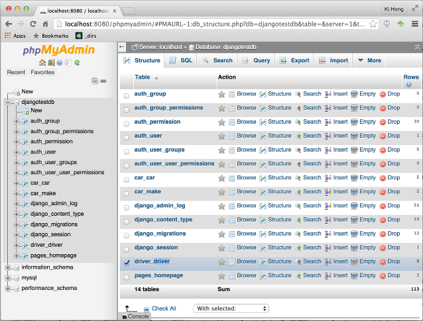Click the collapse page header icon
The width and height of the screenshot is (423, 321).
click(x=417, y=48)
